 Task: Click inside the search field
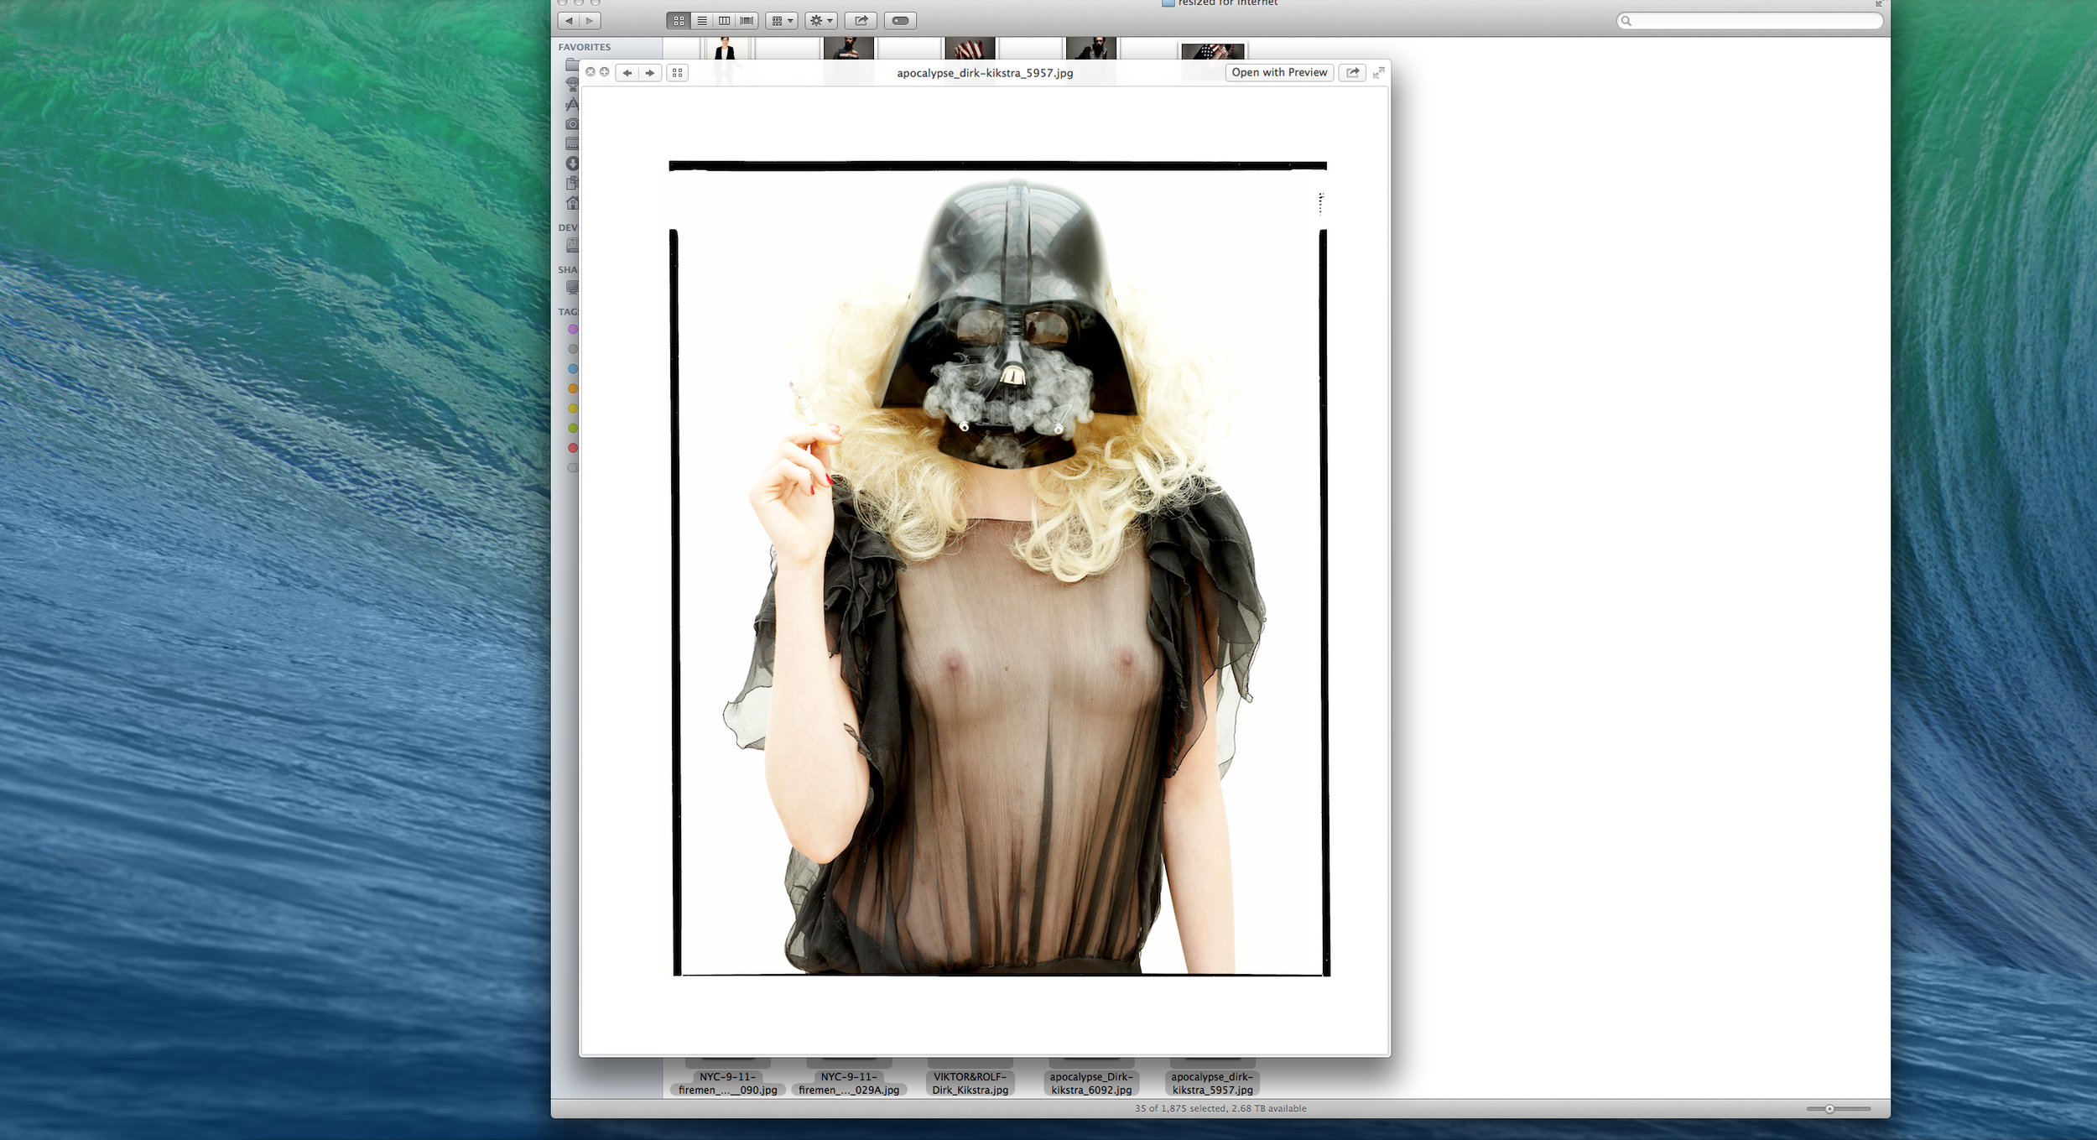click(x=1749, y=21)
